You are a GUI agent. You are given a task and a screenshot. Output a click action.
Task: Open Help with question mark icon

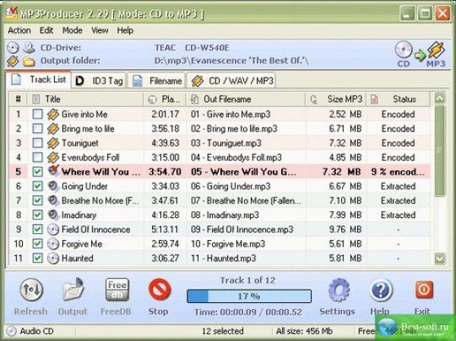[381, 290]
